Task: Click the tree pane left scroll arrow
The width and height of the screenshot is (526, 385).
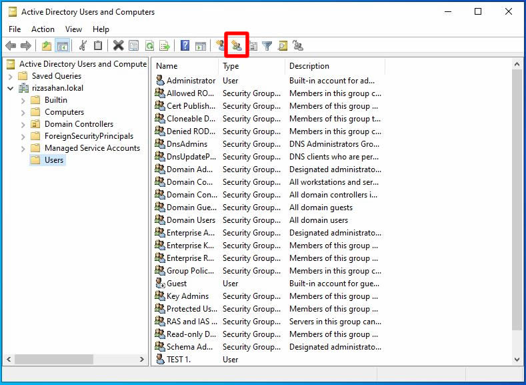Action: point(9,360)
